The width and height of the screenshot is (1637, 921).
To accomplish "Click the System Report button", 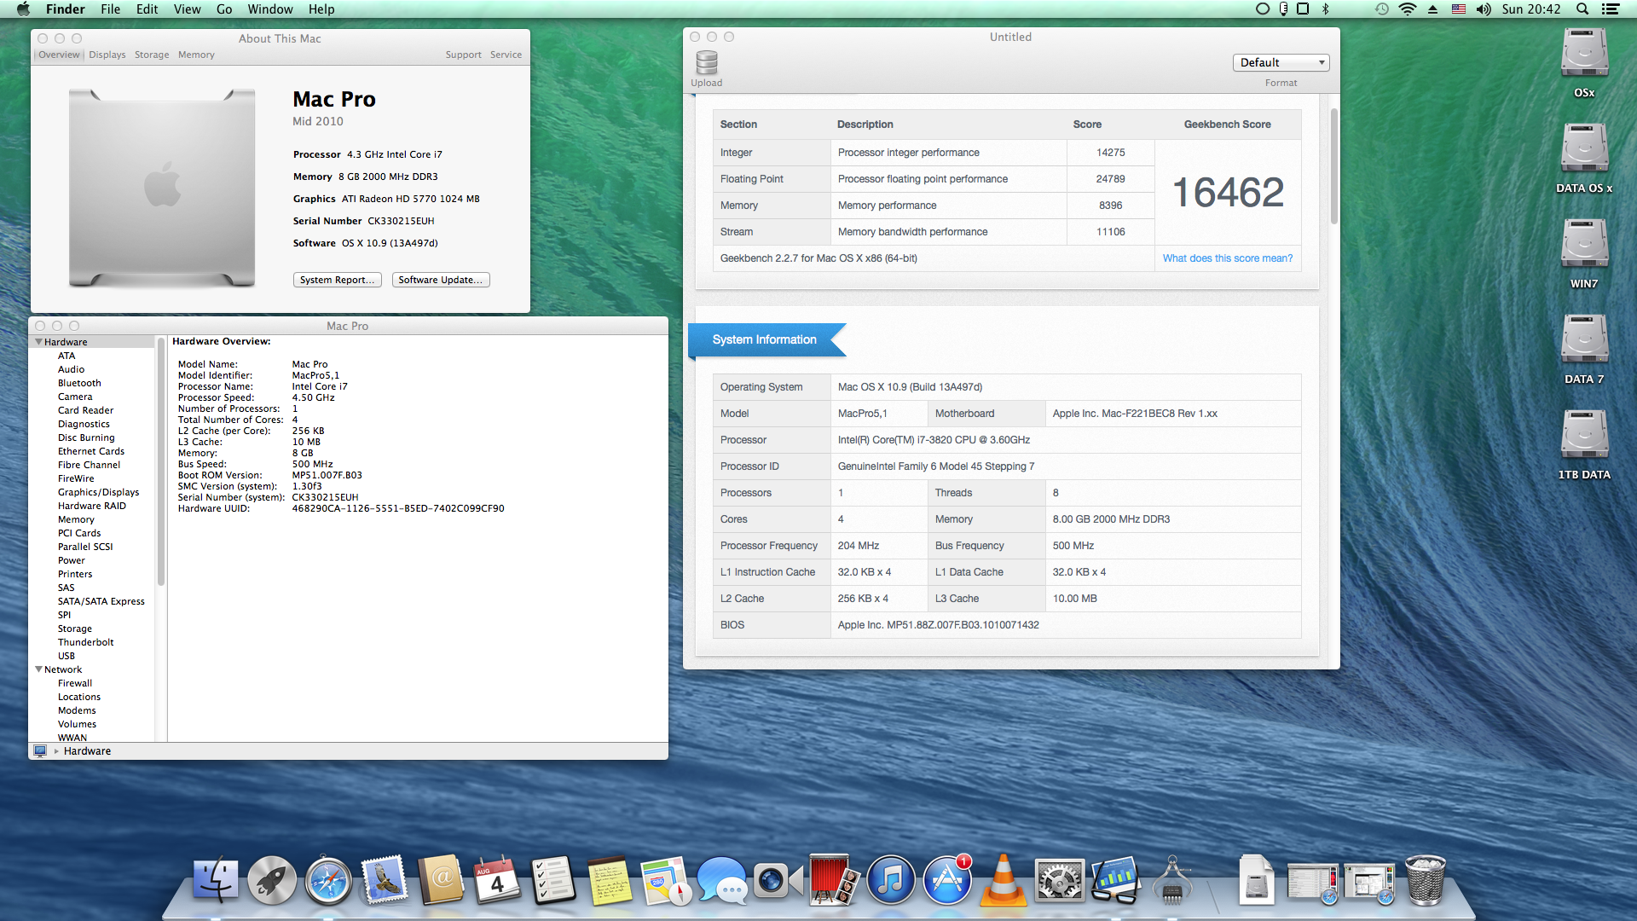I will pos(337,280).
